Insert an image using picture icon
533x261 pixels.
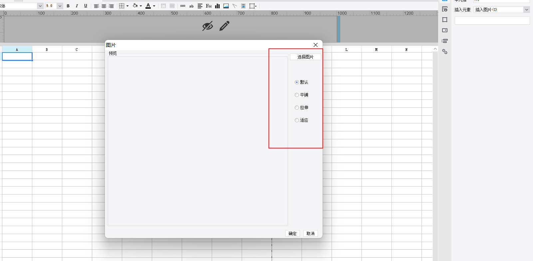[226, 6]
